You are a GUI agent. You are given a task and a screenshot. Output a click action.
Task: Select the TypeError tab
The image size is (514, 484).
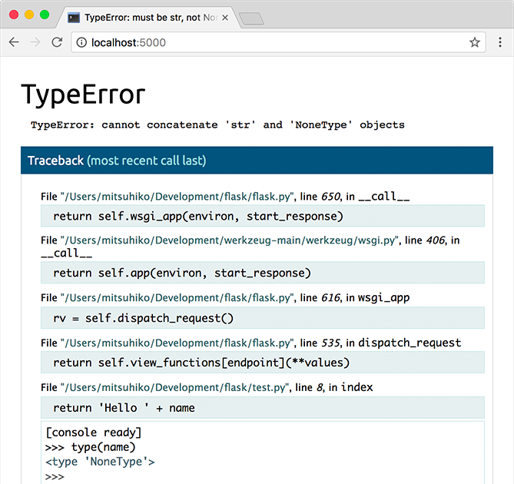point(146,16)
